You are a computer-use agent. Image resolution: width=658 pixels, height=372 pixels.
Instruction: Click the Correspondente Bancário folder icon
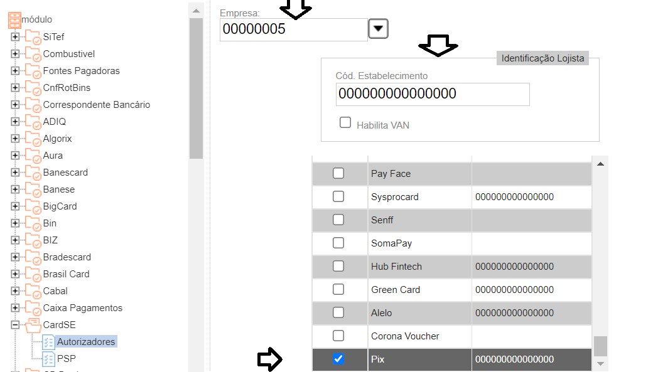pos(33,104)
